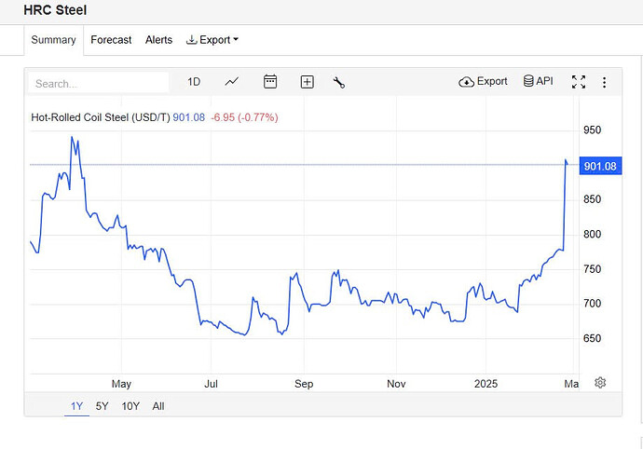Open the chart type line icon
Image resolution: width=643 pixels, height=449 pixels.
[x=232, y=82]
